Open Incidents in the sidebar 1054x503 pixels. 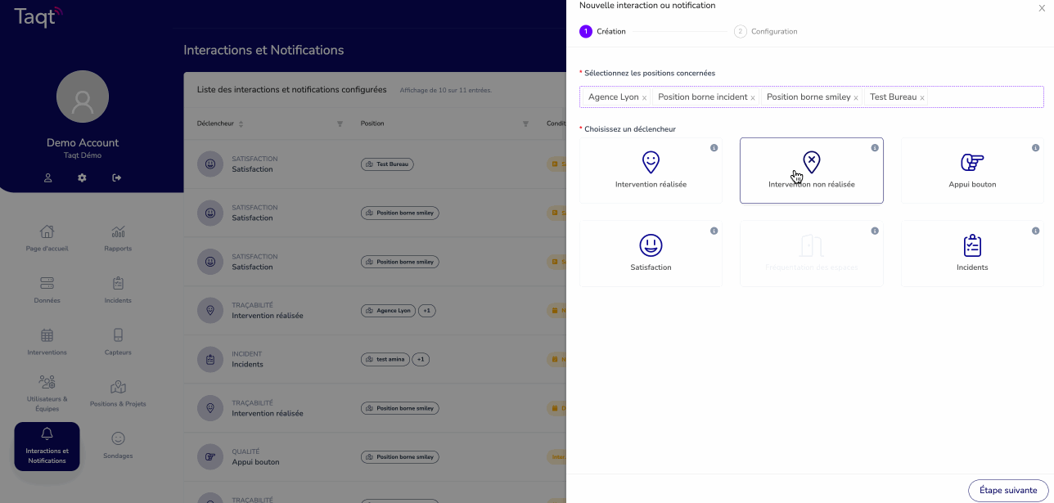point(118,290)
